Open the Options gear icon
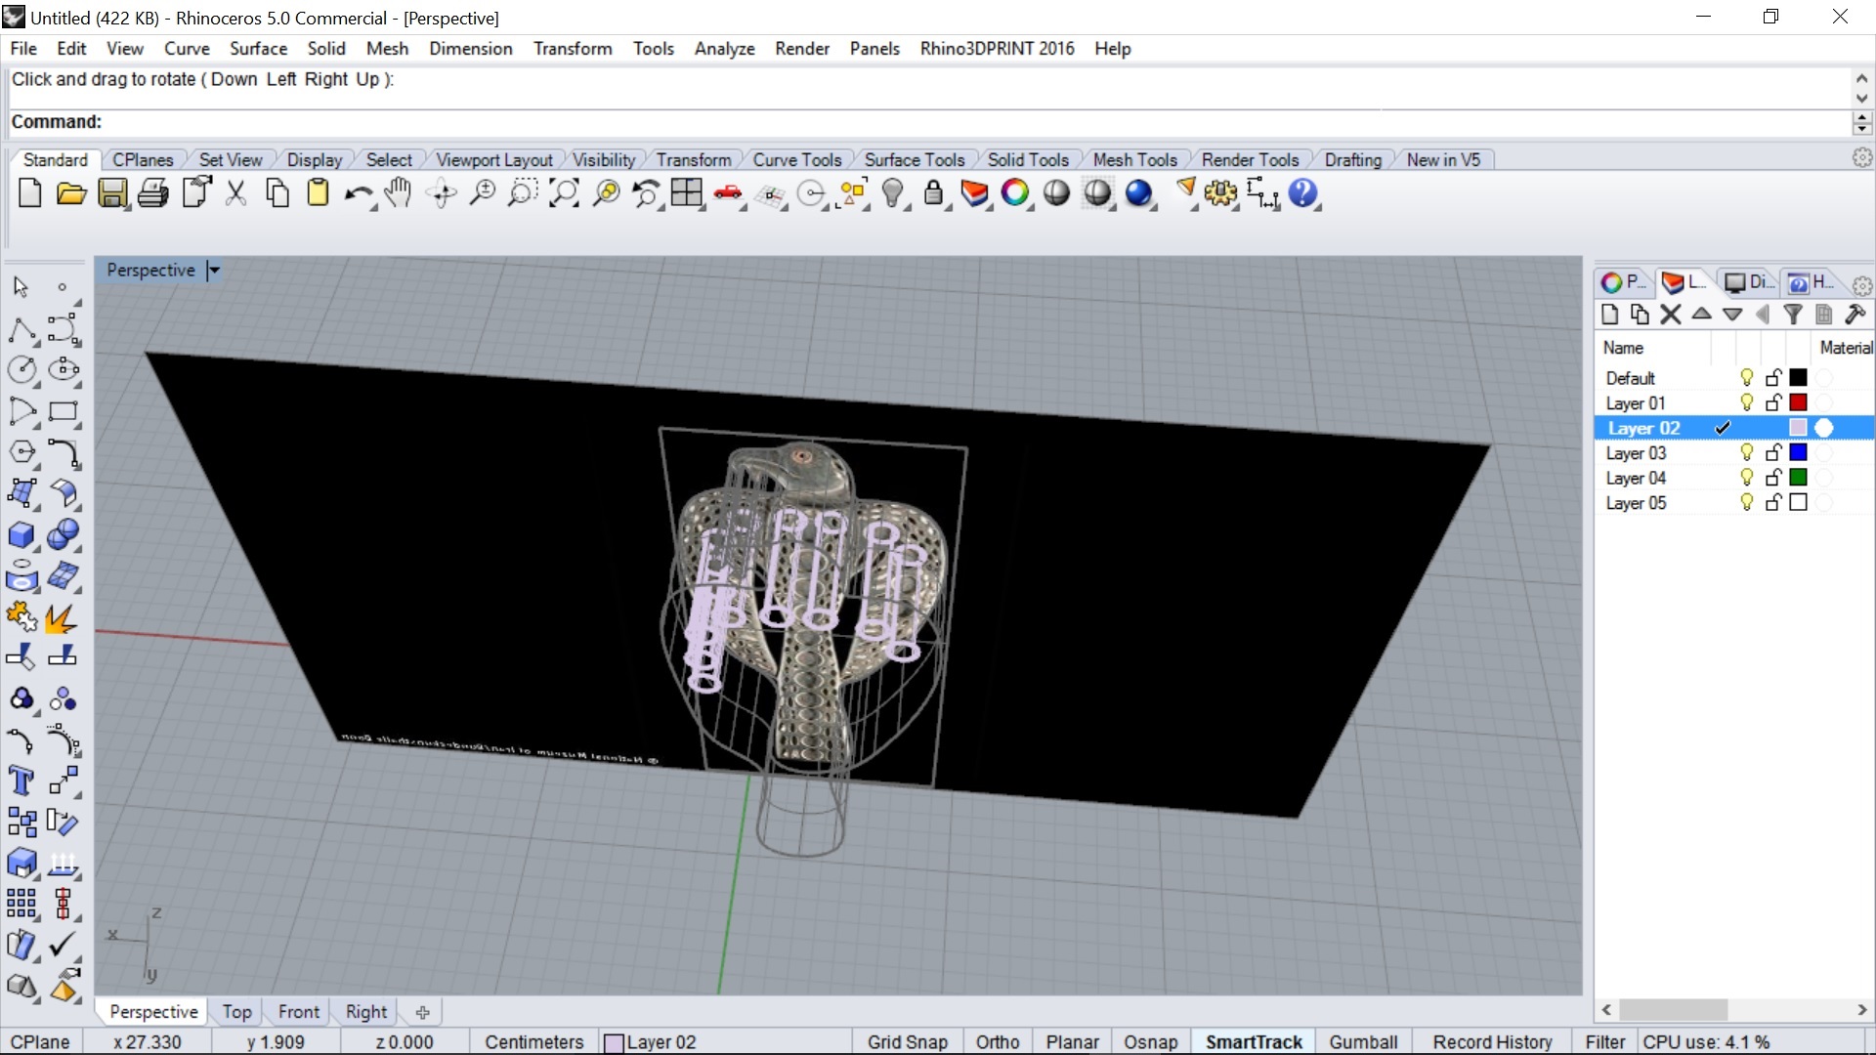 coord(1220,193)
